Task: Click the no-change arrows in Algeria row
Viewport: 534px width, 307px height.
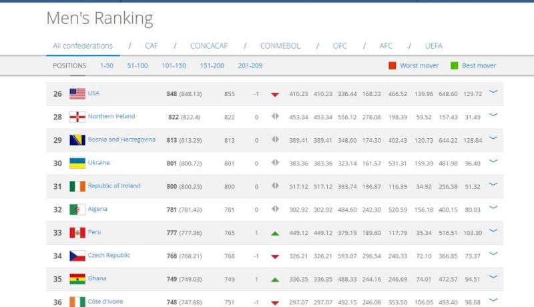Action: (275, 209)
